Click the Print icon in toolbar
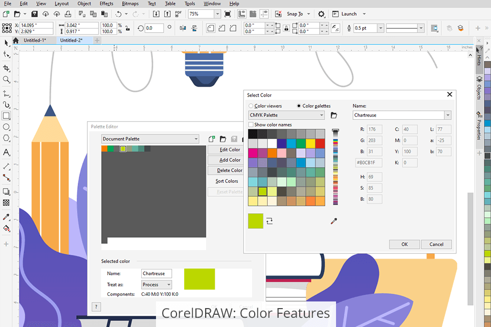This screenshot has width=491, height=327. [x=68, y=14]
